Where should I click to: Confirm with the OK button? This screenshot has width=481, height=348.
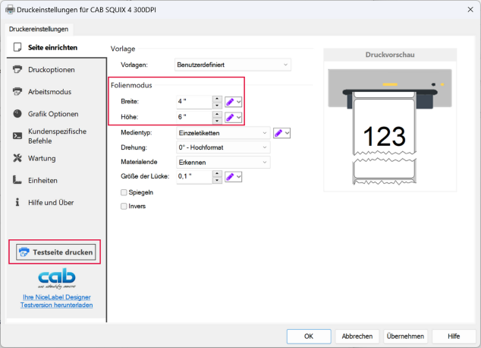click(309, 337)
